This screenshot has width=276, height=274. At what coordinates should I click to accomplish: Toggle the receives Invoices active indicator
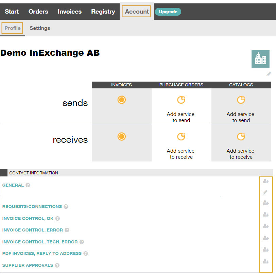(x=121, y=136)
